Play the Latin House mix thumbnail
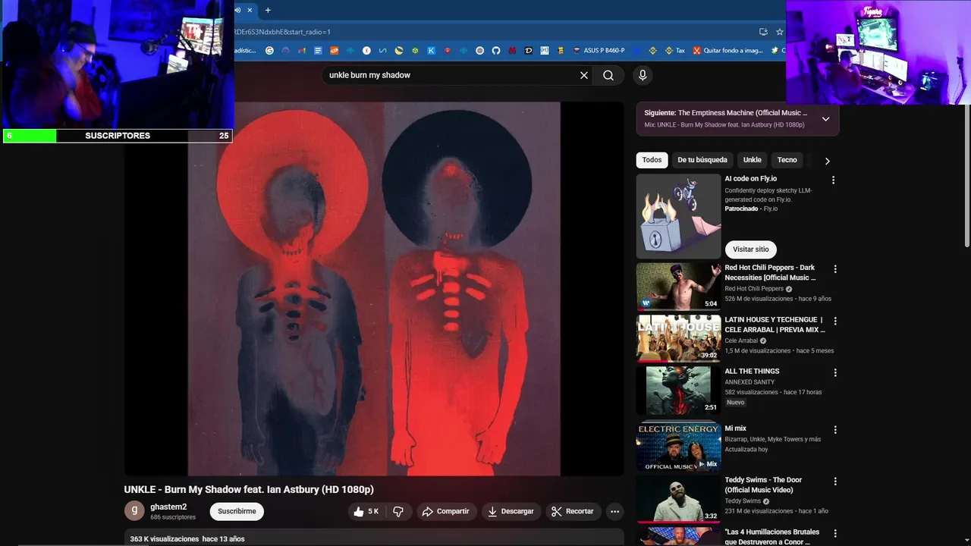The height and width of the screenshot is (546, 971). tap(678, 337)
